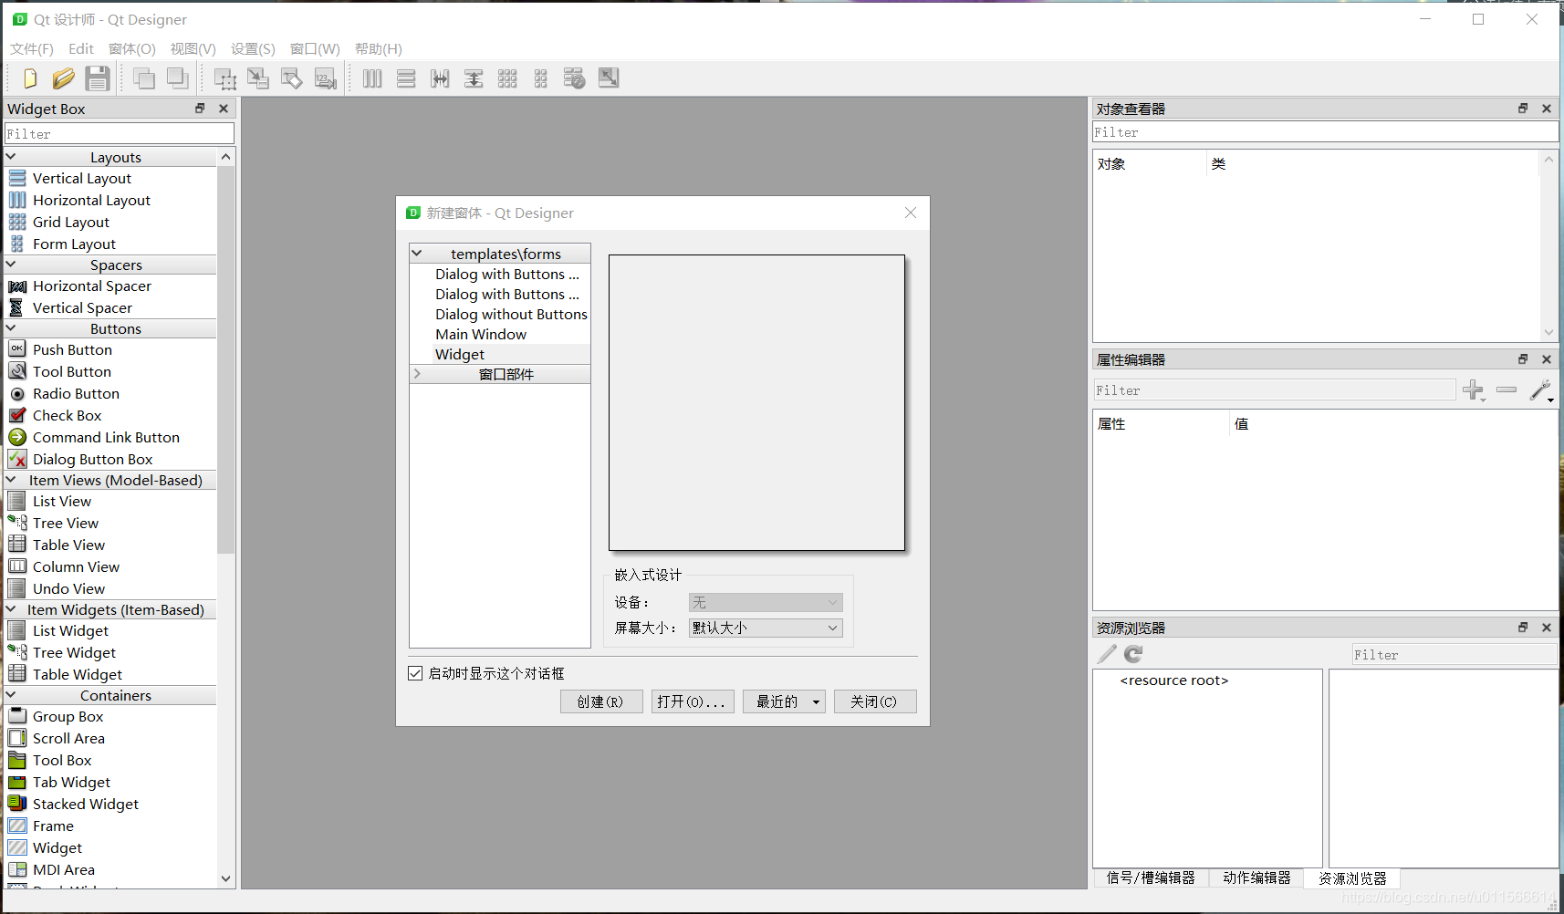Image resolution: width=1564 pixels, height=914 pixels.
Task: Select the Dialog without Buttons template
Action: click(511, 314)
